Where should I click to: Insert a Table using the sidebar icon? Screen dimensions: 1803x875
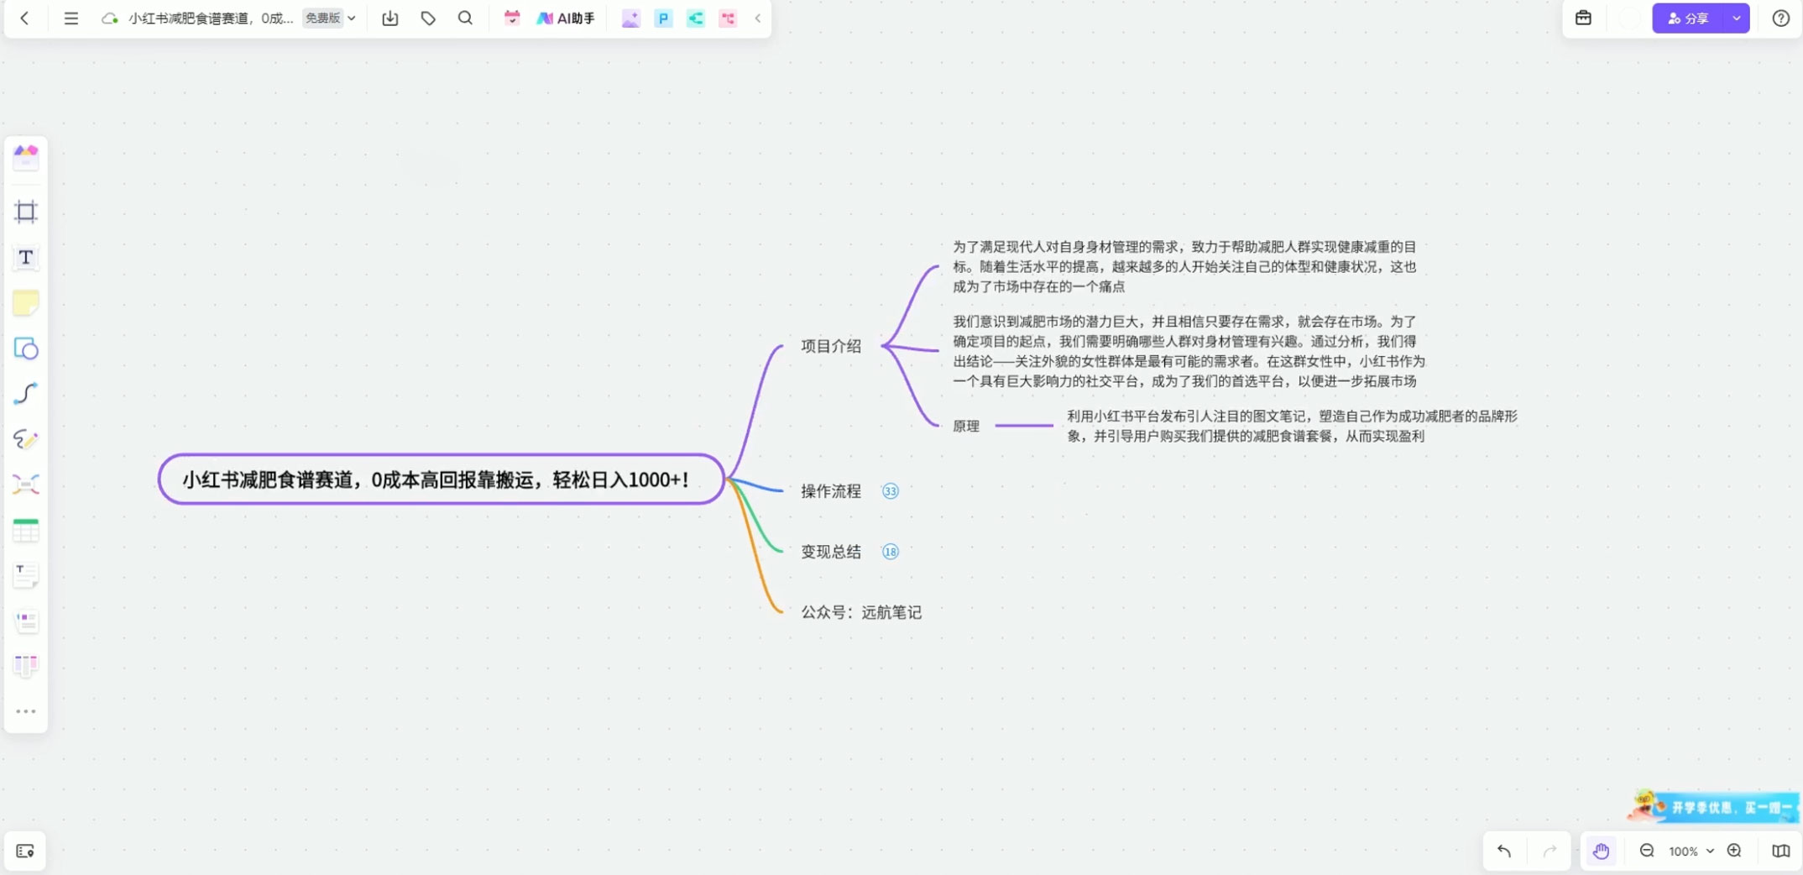tap(26, 529)
